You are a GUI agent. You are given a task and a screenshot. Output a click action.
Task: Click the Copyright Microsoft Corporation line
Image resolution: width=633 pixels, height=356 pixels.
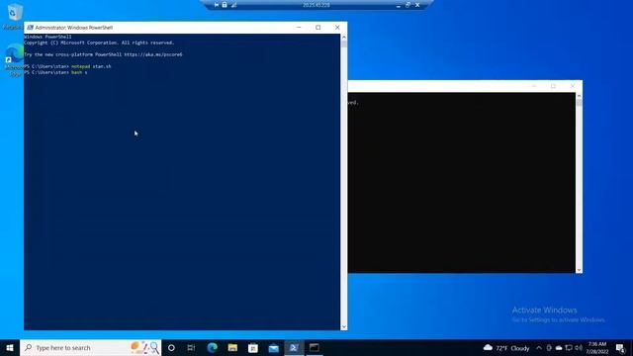(x=99, y=43)
